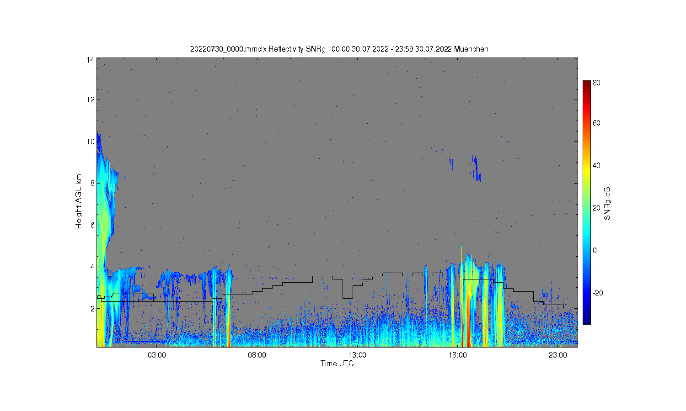Click the 10 km height tick label
The width and height of the screenshot is (686, 411).
[91, 142]
